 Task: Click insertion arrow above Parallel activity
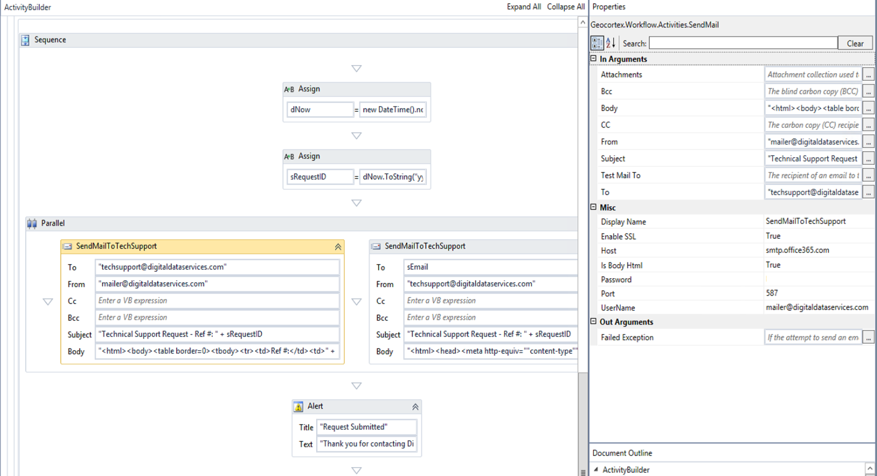coord(356,203)
